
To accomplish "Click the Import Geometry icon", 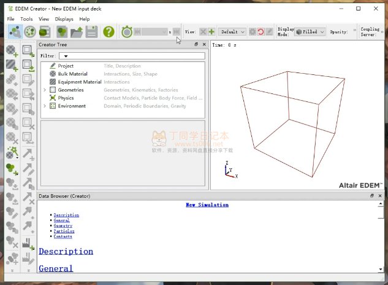I will tap(28, 64).
